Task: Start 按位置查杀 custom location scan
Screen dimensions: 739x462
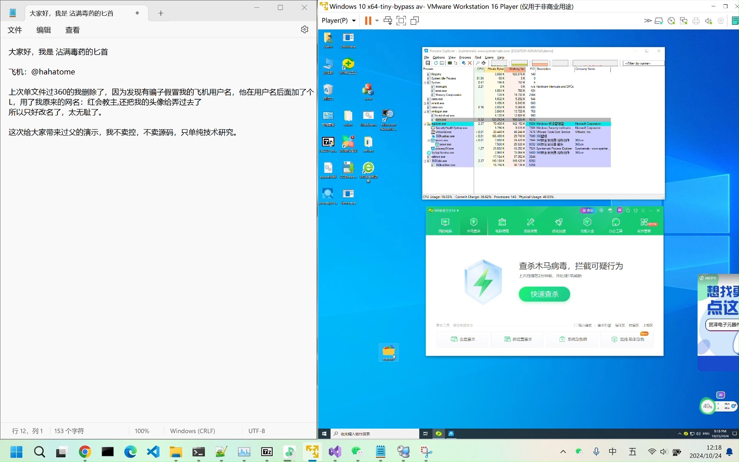Action: point(517,339)
